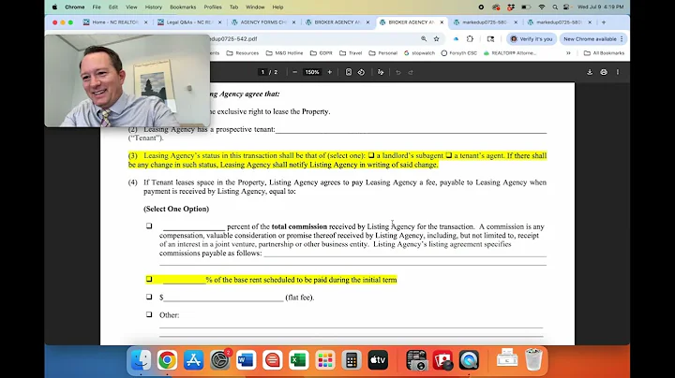Check the % of base rent option
The height and width of the screenshot is (378, 675).
(x=149, y=279)
